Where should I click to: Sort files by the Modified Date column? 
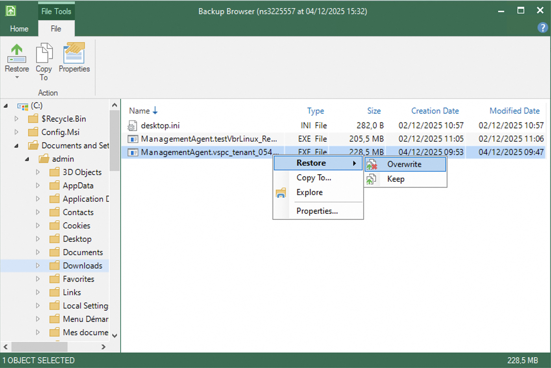tap(514, 111)
